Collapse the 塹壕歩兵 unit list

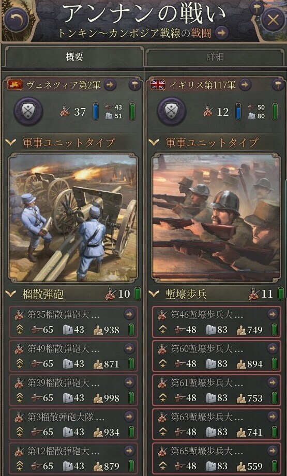pyautogui.click(x=154, y=294)
